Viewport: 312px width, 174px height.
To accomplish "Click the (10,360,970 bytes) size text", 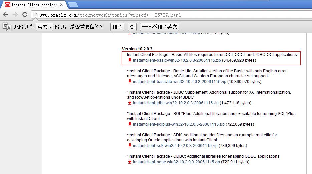I will pyautogui.click(x=244, y=82).
